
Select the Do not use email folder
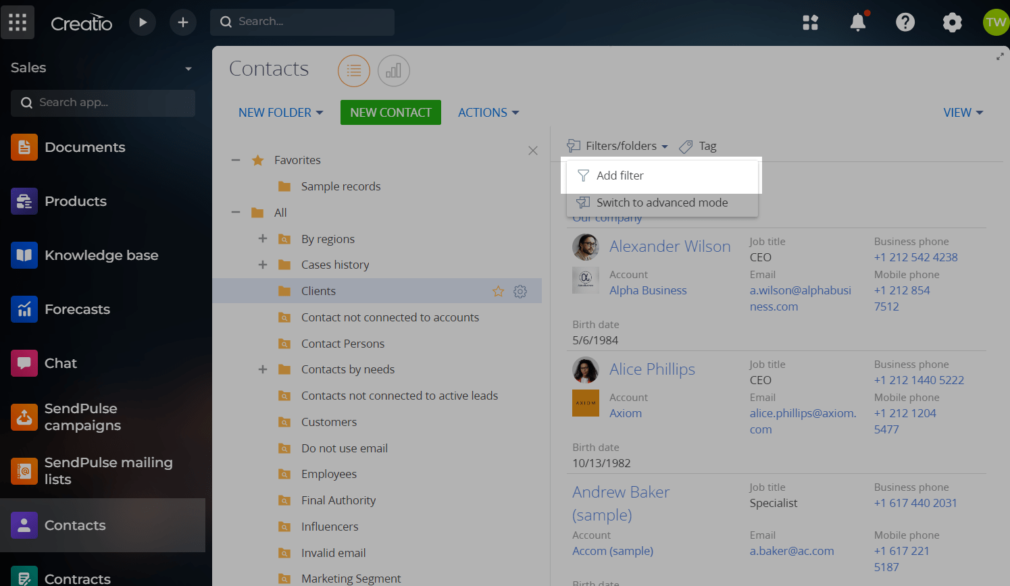(x=345, y=448)
